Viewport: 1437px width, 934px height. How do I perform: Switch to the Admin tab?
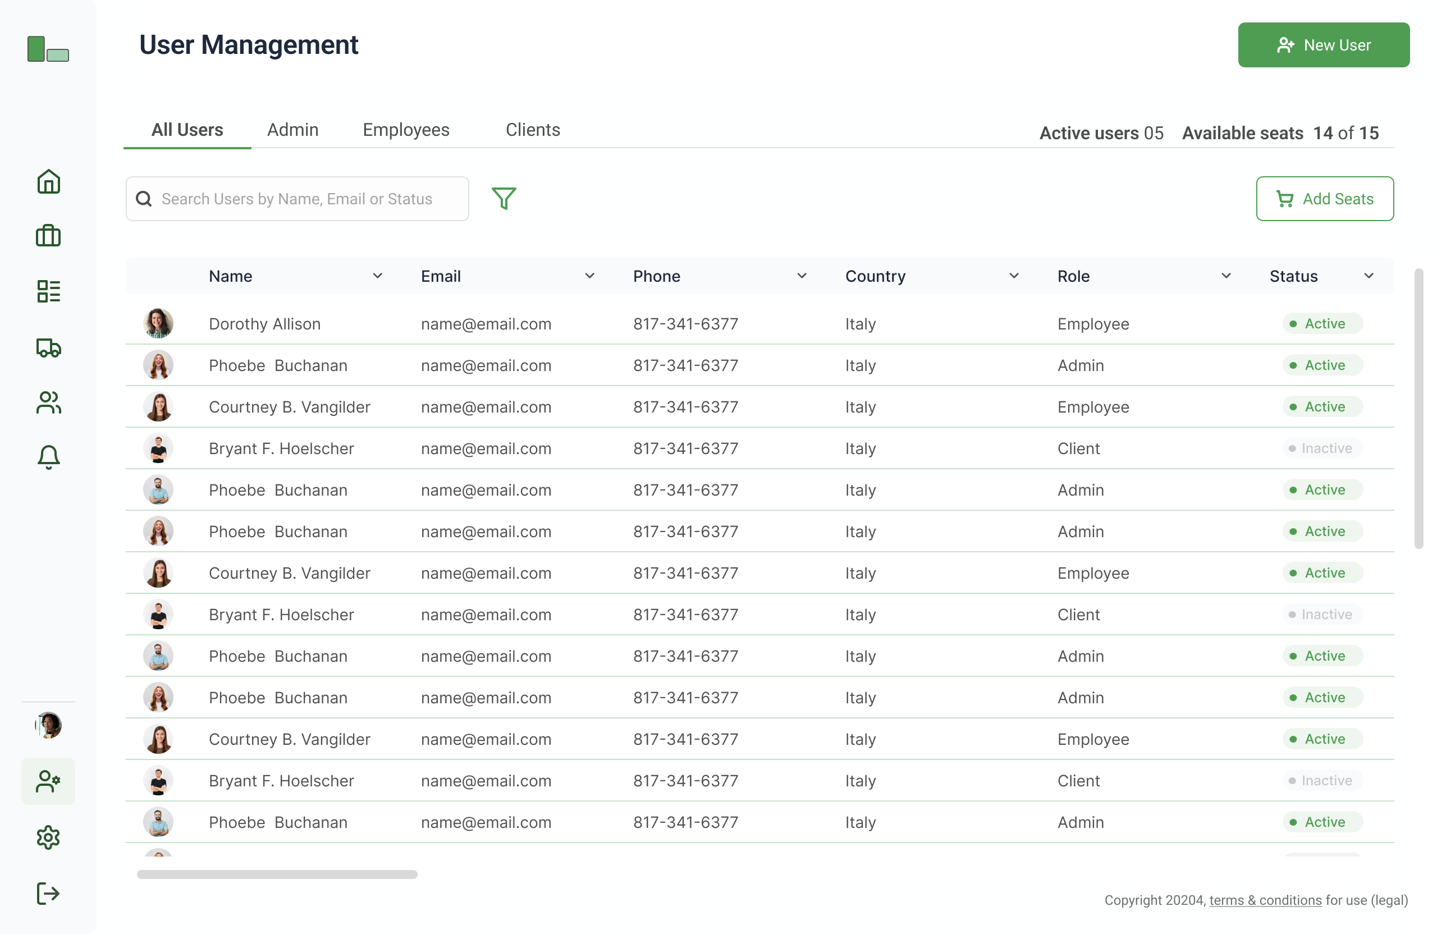[x=293, y=130]
